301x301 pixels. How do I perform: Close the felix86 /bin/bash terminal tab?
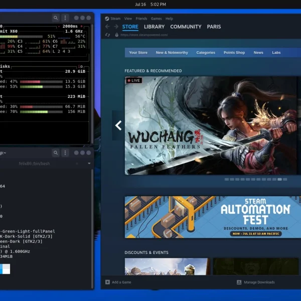(x=77, y=164)
